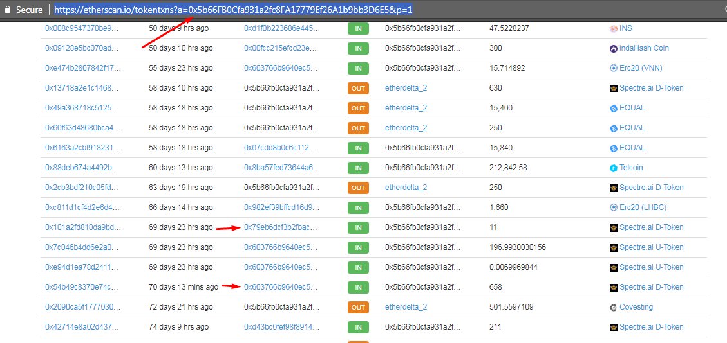
Task: Open the Erc20 (VNN) token link
Action: (641, 68)
